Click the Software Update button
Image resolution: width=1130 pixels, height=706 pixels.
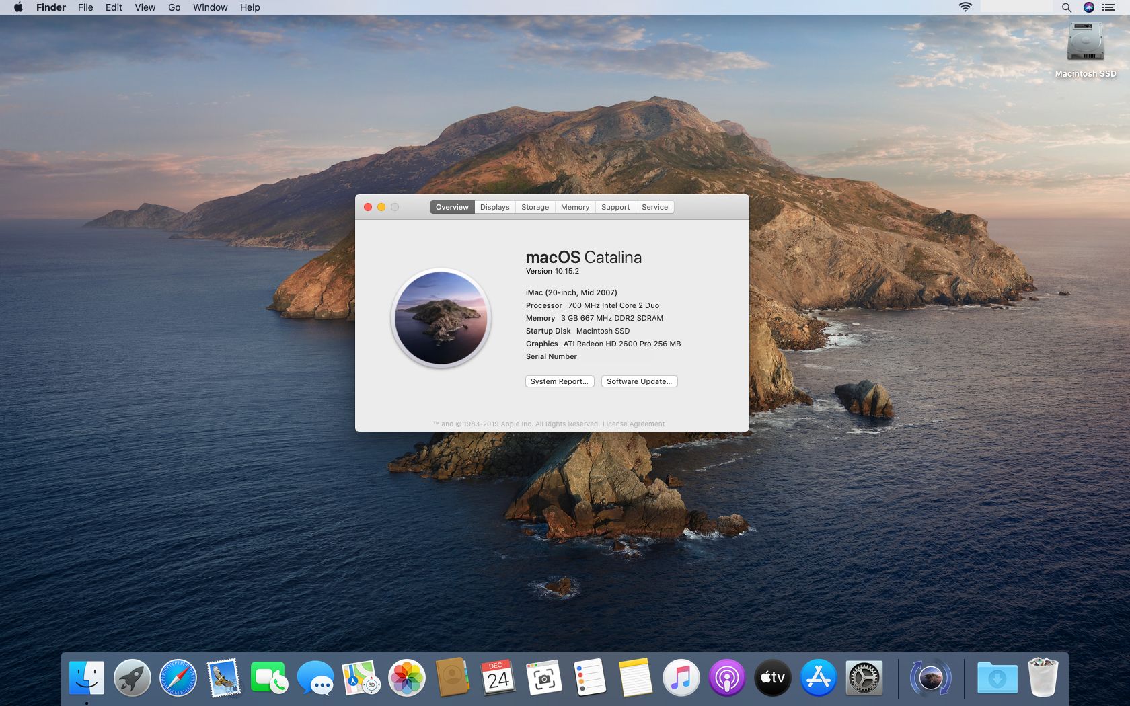click(639, 381)
